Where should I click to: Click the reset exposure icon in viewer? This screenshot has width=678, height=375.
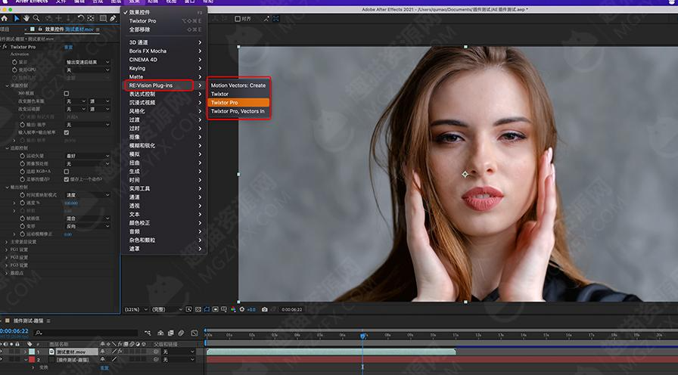point(241,309)
